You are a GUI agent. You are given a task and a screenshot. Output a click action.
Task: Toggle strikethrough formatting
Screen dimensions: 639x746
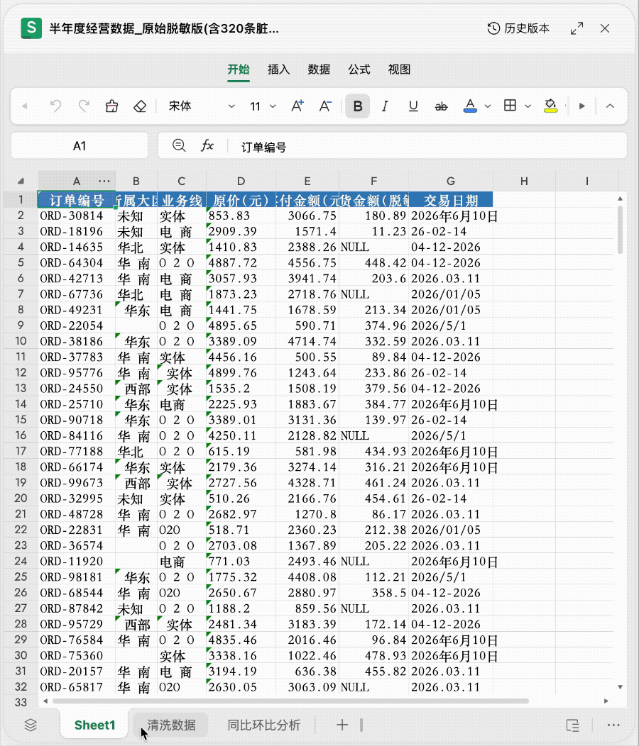click(441, 106)
